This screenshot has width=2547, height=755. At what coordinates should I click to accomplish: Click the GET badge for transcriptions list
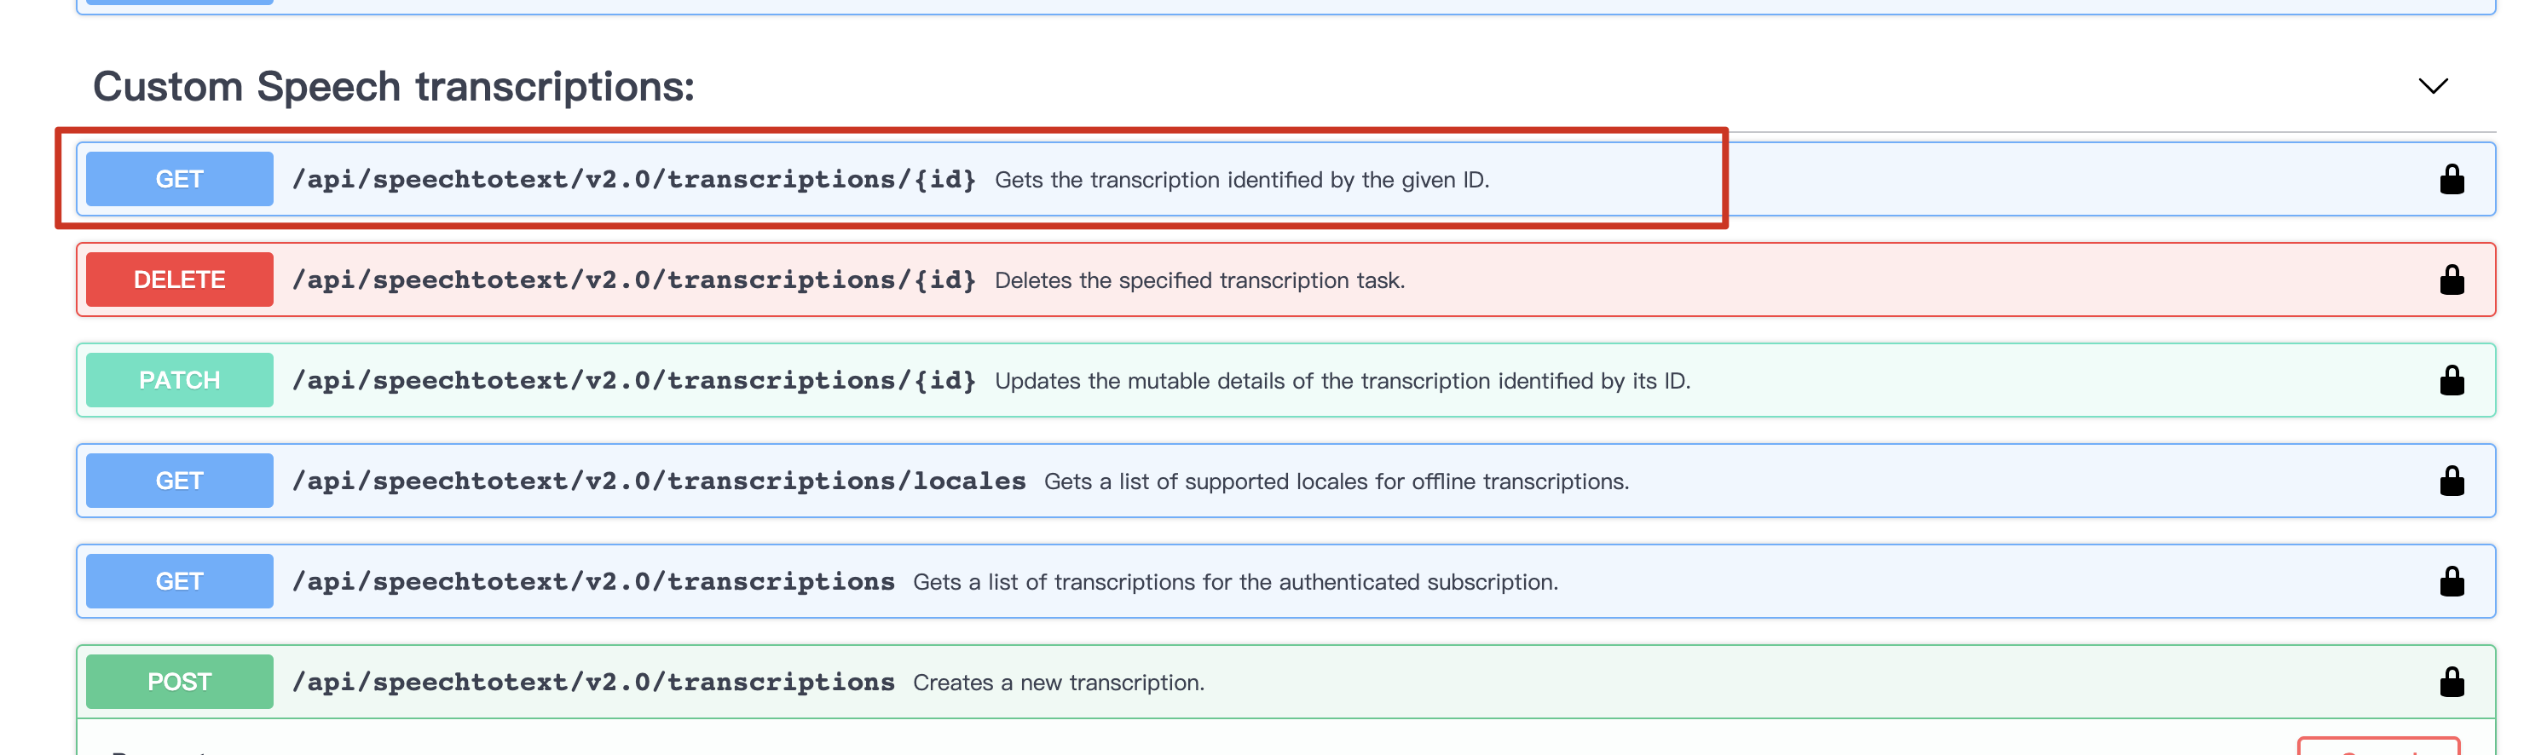[179, 582]
